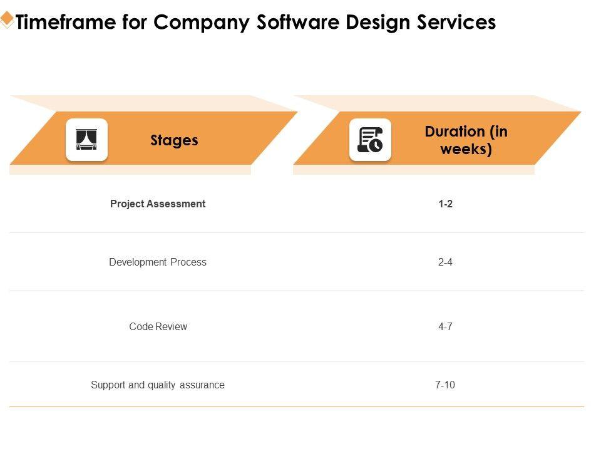Click the Duration (in weeks) header text
Image resolution: width=601 pixels, height=451 pixels.
[x=466, y=140]
